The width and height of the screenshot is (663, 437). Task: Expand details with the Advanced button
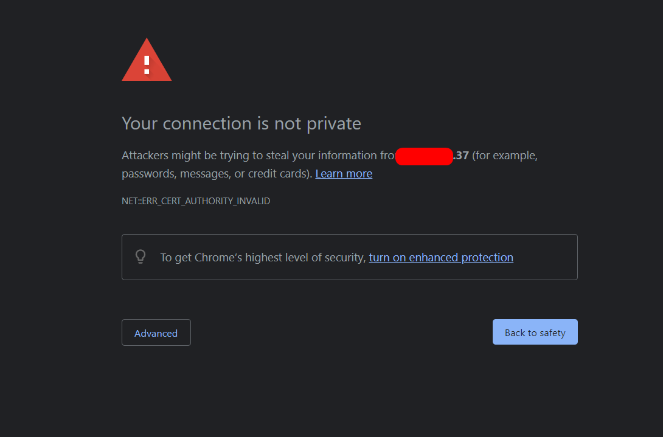(x=156, y=333)
